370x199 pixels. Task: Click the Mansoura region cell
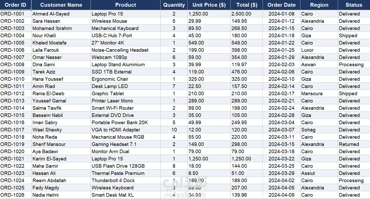319,93
